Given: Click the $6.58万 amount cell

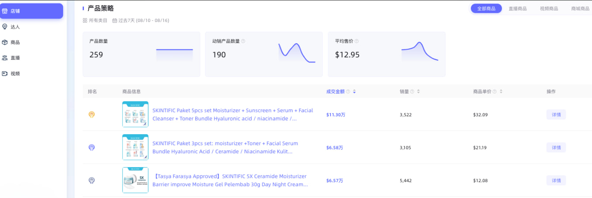Looking at the screenshot, I should point(334,147).
